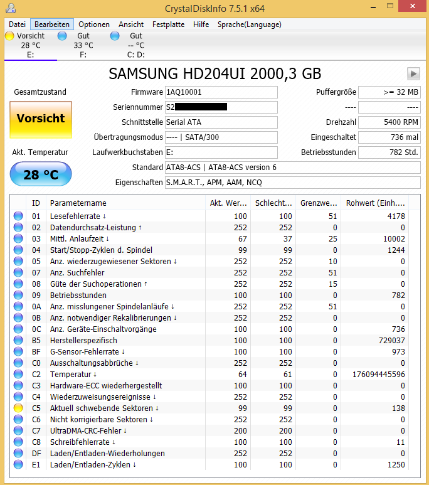The image size is (429, 485).
Task: Click the yellow status icon for C5
Action: (18, 408)
